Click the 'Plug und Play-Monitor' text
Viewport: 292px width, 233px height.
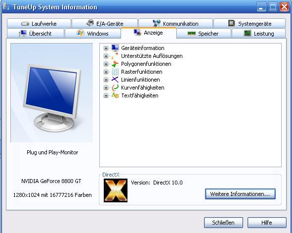(x=52, y=152)
